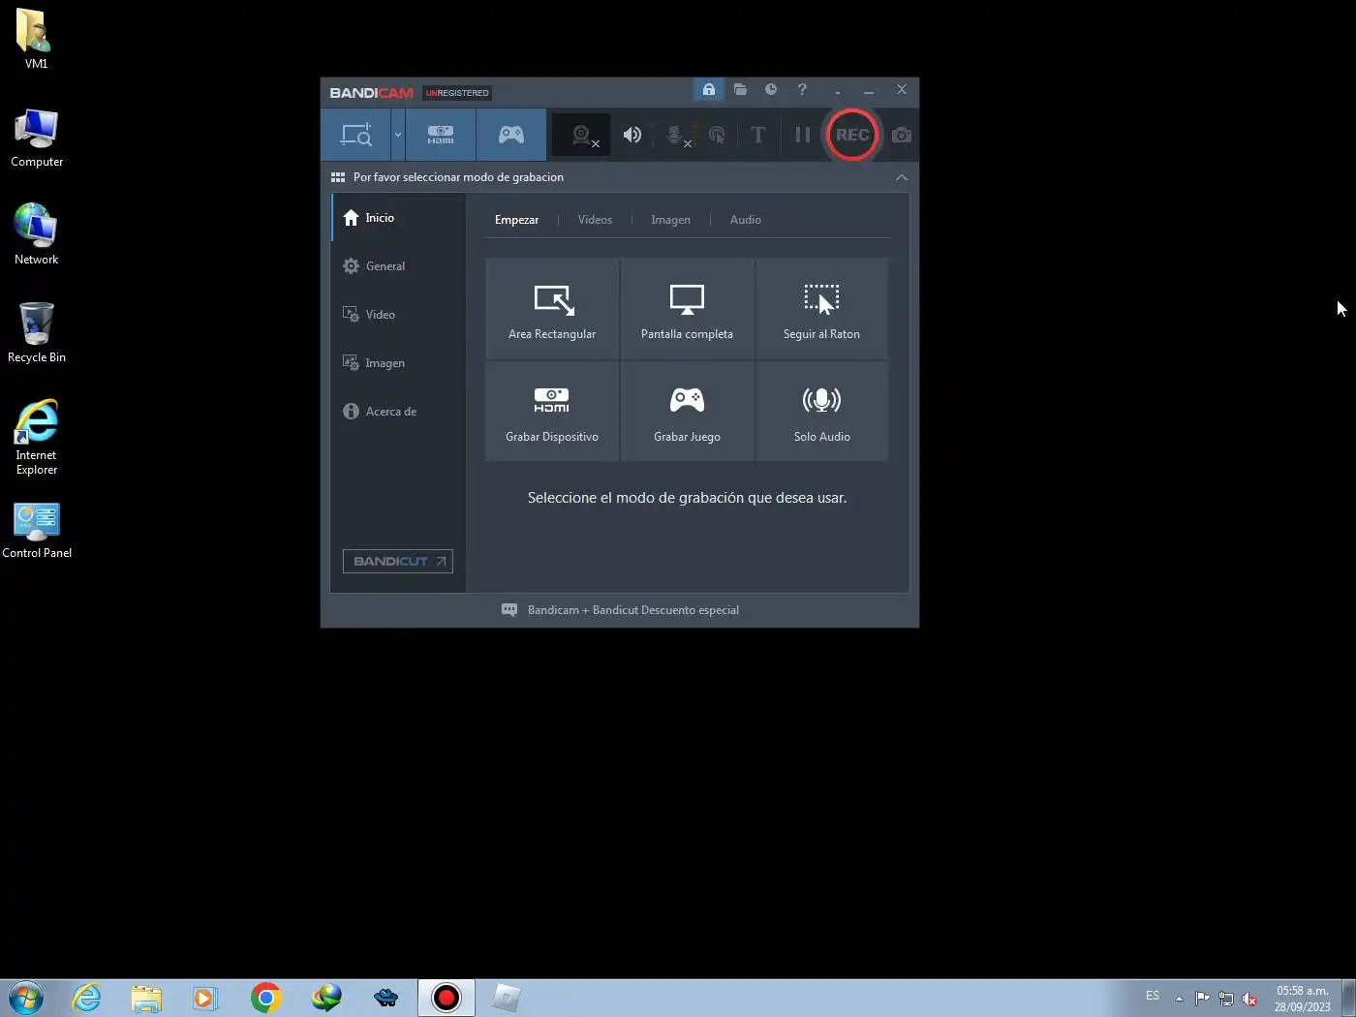Image resolution: width=1356 pixels, height=1017 pixels.
Task: Toggle the mouse click effects icon
Action: pyautogui.click(x=717, y=135)
